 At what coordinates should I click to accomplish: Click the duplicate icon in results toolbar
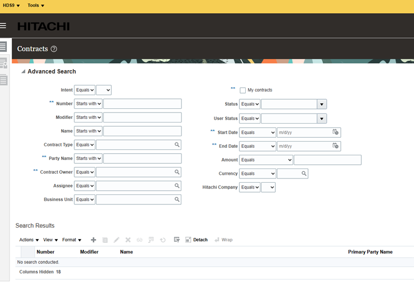point(105,240)
